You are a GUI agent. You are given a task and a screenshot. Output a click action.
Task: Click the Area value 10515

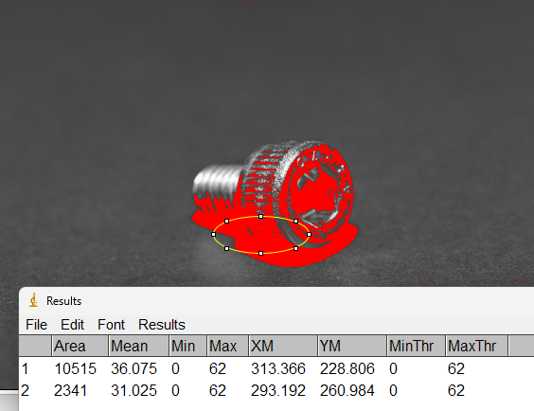tap(75, 368)
